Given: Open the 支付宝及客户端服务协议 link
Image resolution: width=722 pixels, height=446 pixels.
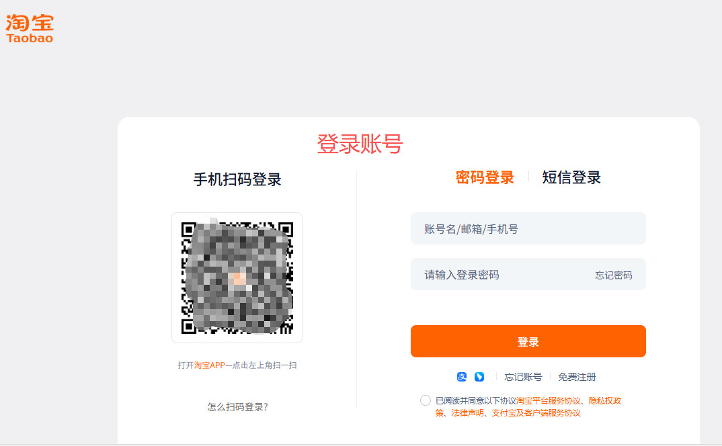Looking at the screenshot, I should coord(536,413).
